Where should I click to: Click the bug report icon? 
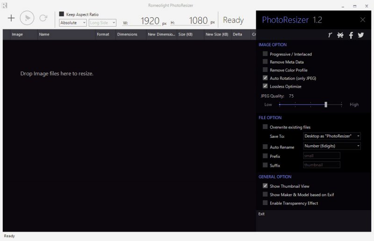click(340, 35)
